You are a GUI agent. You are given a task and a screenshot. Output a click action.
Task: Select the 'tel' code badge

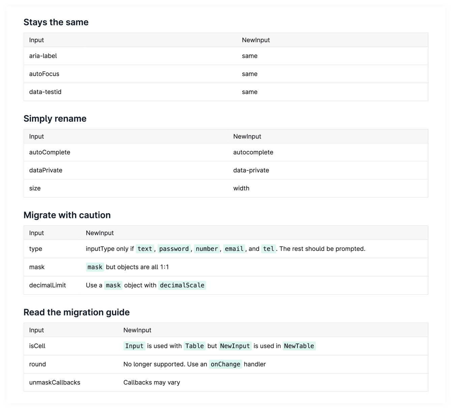(x=268, y=249)
